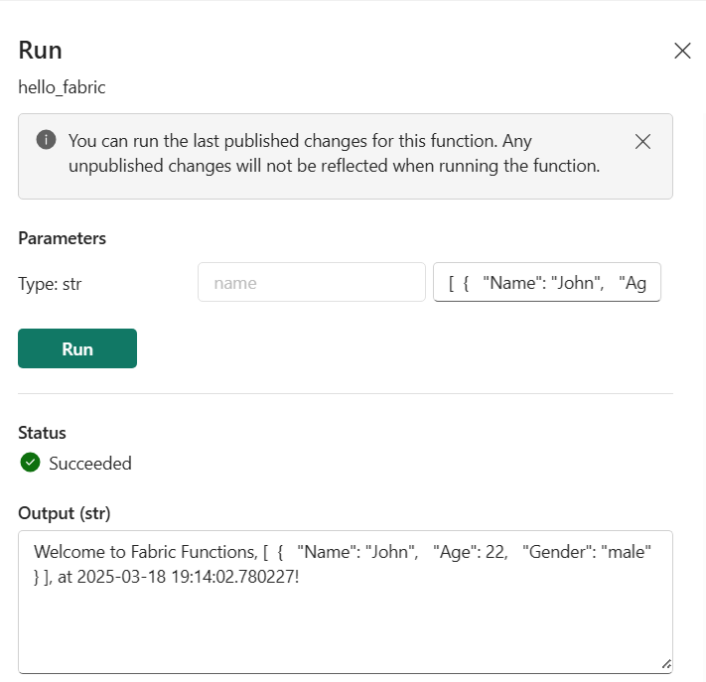
Task: Click the info icon in the banner
Action: [x=46, y=140]
